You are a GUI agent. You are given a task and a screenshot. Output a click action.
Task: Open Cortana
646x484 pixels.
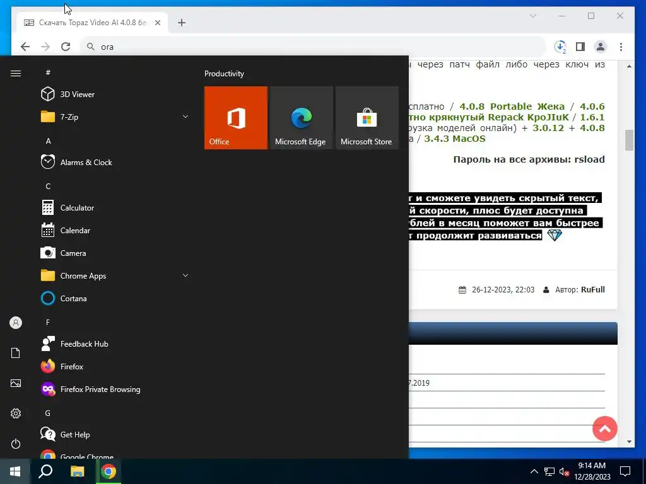pos(115,298)
